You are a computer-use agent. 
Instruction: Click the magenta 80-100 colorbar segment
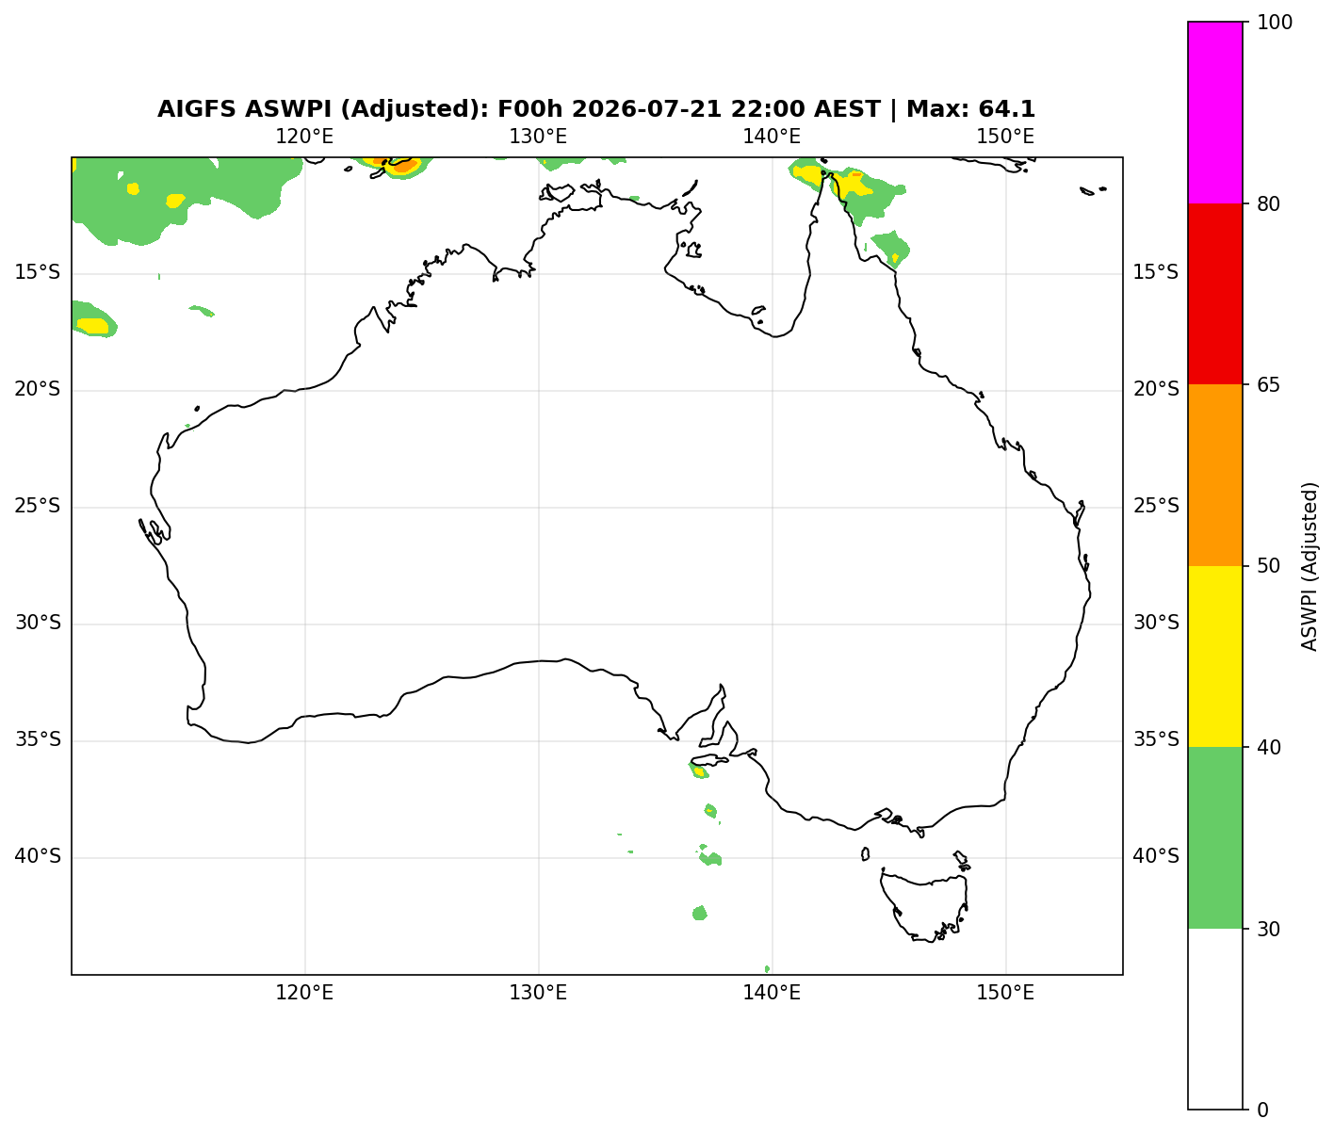tap(1215, 113)
